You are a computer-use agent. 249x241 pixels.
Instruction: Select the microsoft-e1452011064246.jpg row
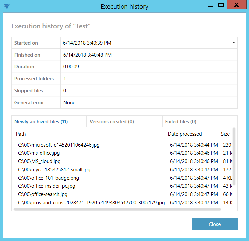(59, 145)
